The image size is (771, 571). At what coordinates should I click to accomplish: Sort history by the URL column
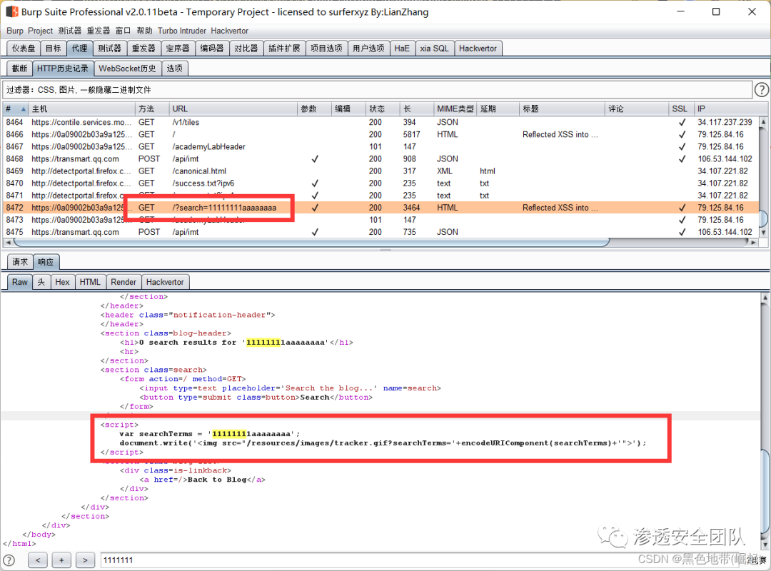(233, 108)
